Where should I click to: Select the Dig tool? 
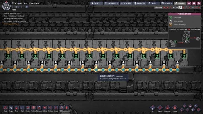tap(152, 107)
